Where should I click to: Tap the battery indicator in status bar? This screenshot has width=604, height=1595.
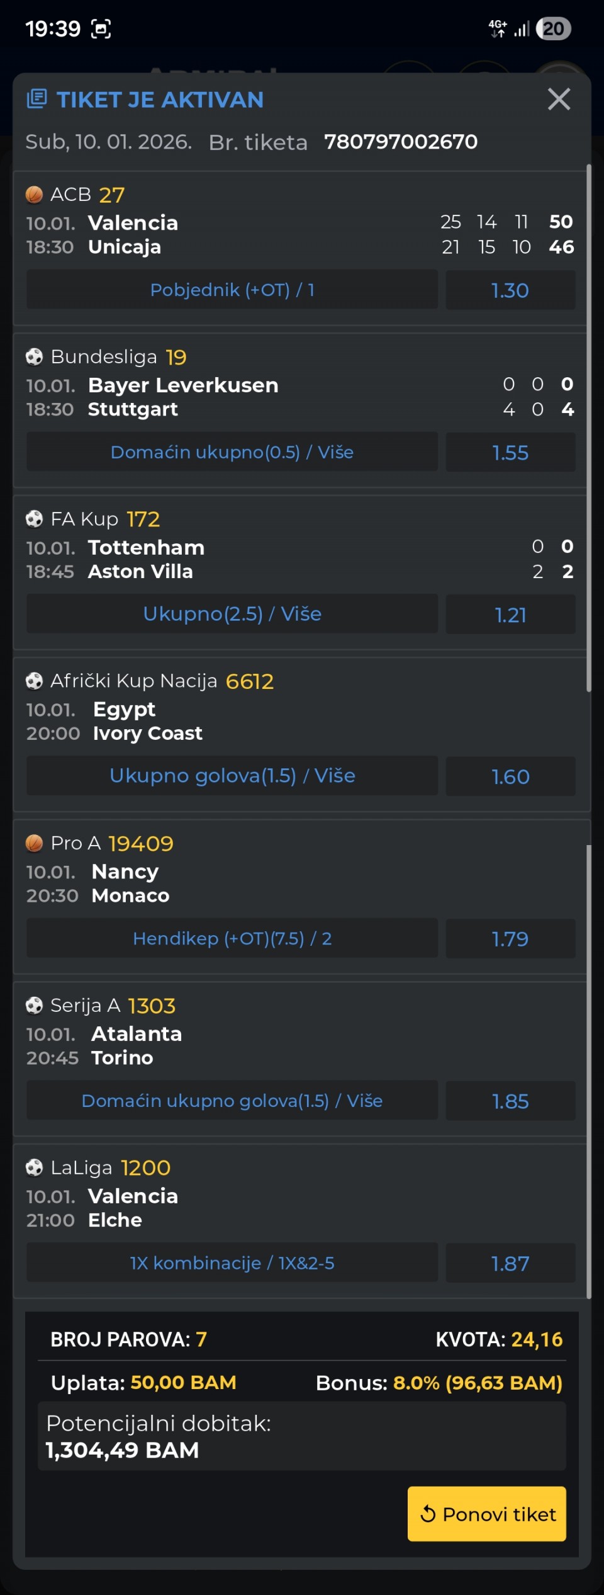(553, 29)
